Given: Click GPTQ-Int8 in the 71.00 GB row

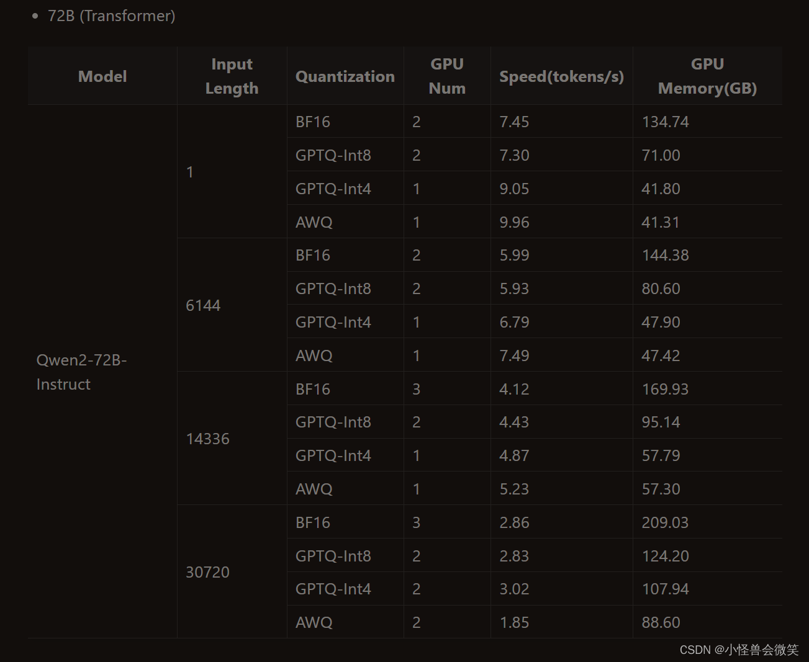Looking at the screenshot, I should pos(333,155).
